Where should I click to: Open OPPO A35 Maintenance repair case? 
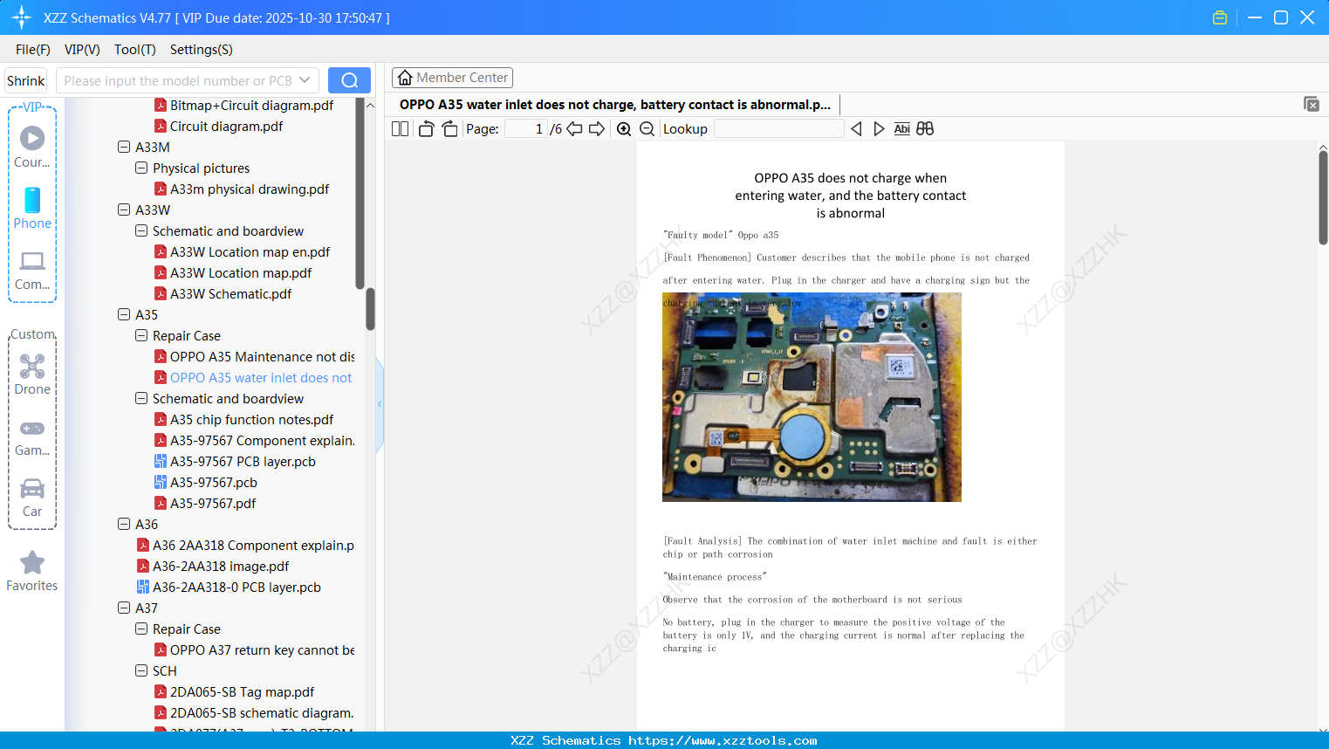click(262, 356)
